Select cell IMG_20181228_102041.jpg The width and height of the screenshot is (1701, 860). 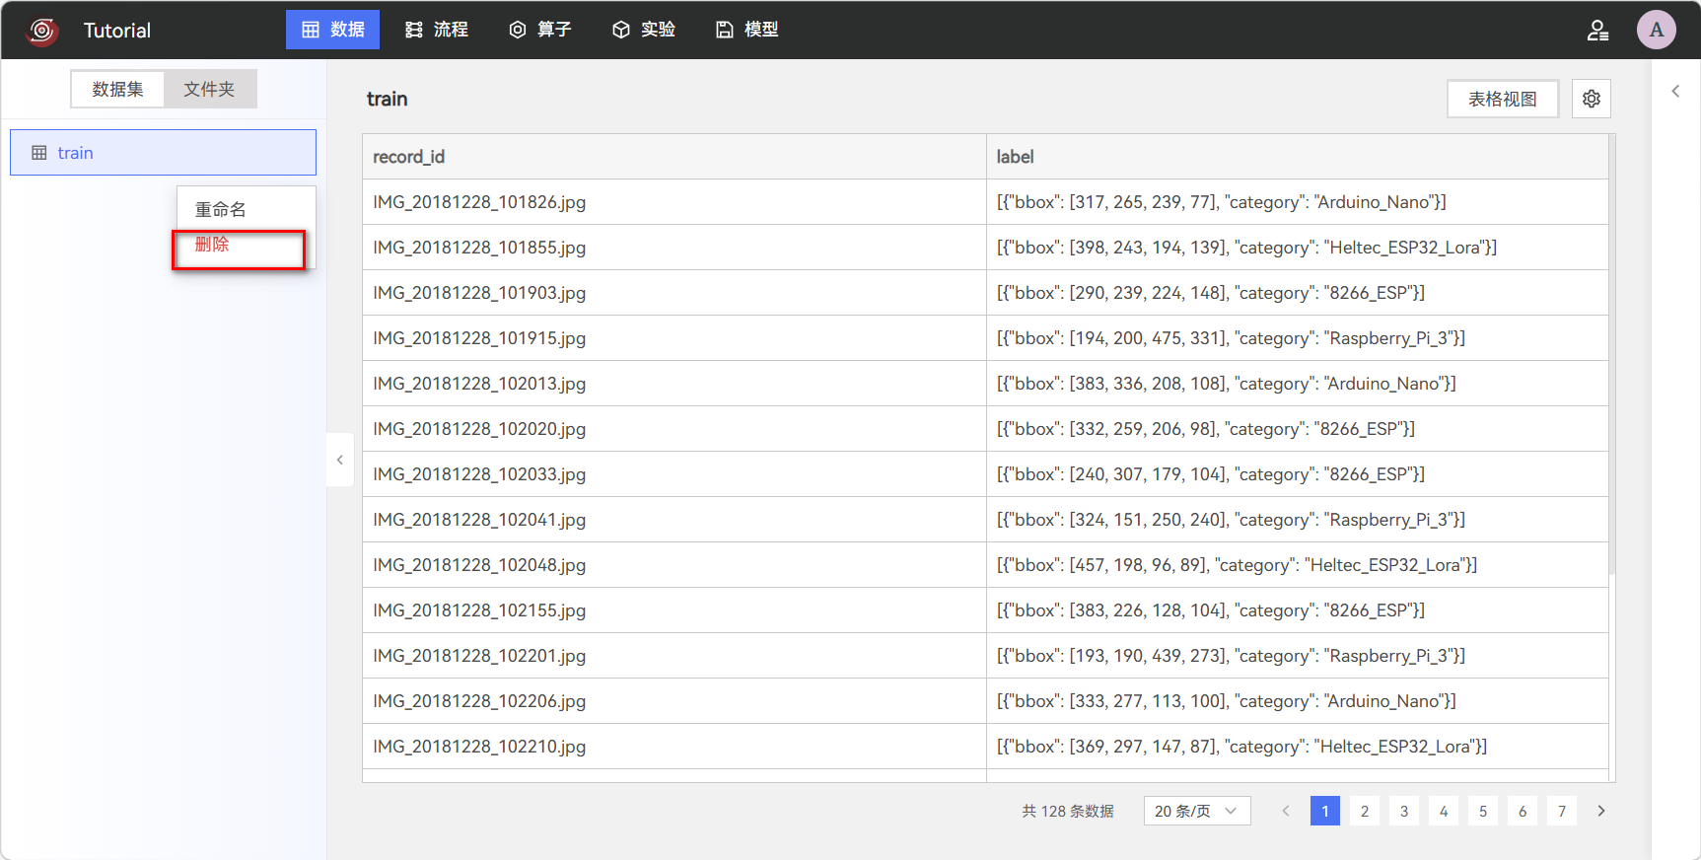(x=674, y=520)
